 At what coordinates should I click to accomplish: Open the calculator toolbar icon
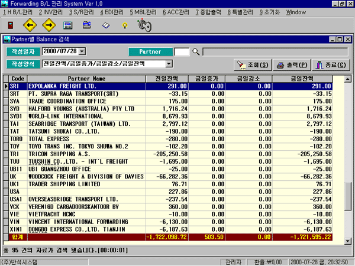[x=68, y=25]
